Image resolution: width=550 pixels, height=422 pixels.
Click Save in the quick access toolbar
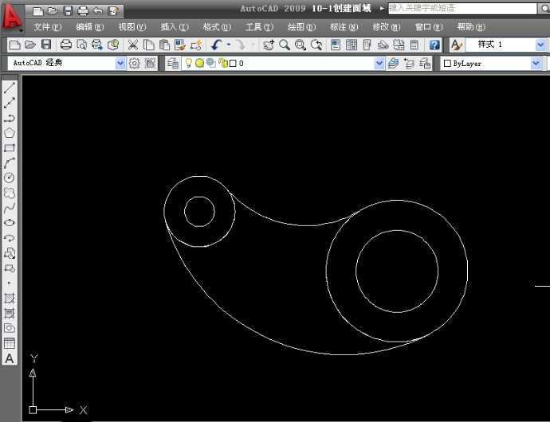pyautogui.click(x=69, y=11)
